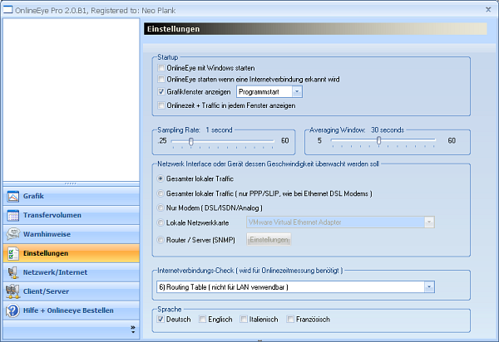Viewport: 499px width, 342px height.
Task: Select Nur Modem (DSL/ISDN/Analog) option
Action: [161, 208]
